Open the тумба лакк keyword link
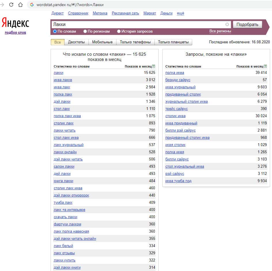This screenshot has width=272, height=271. pos(63,203)
